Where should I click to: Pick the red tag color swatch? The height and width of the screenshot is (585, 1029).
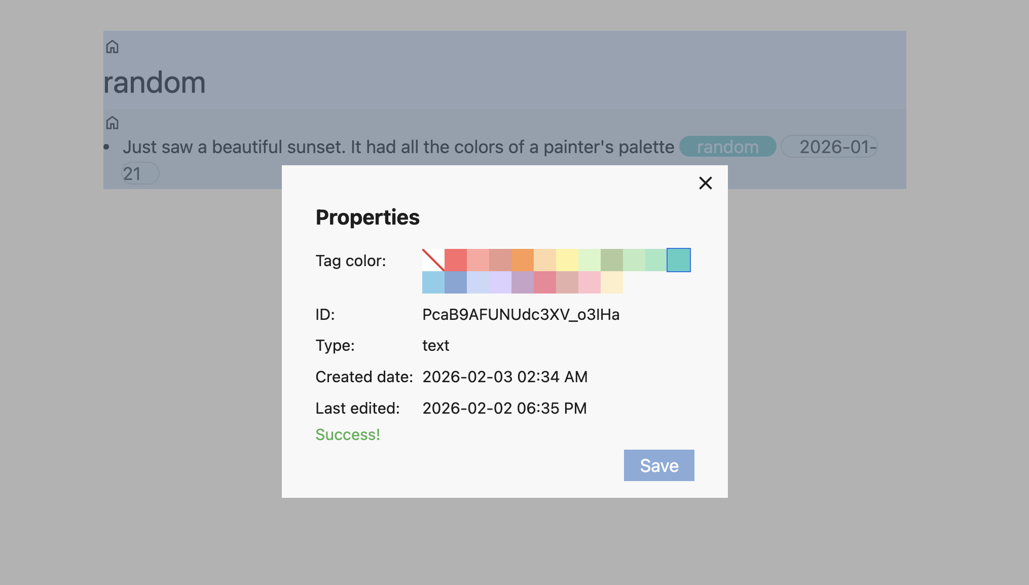(455, 260)
